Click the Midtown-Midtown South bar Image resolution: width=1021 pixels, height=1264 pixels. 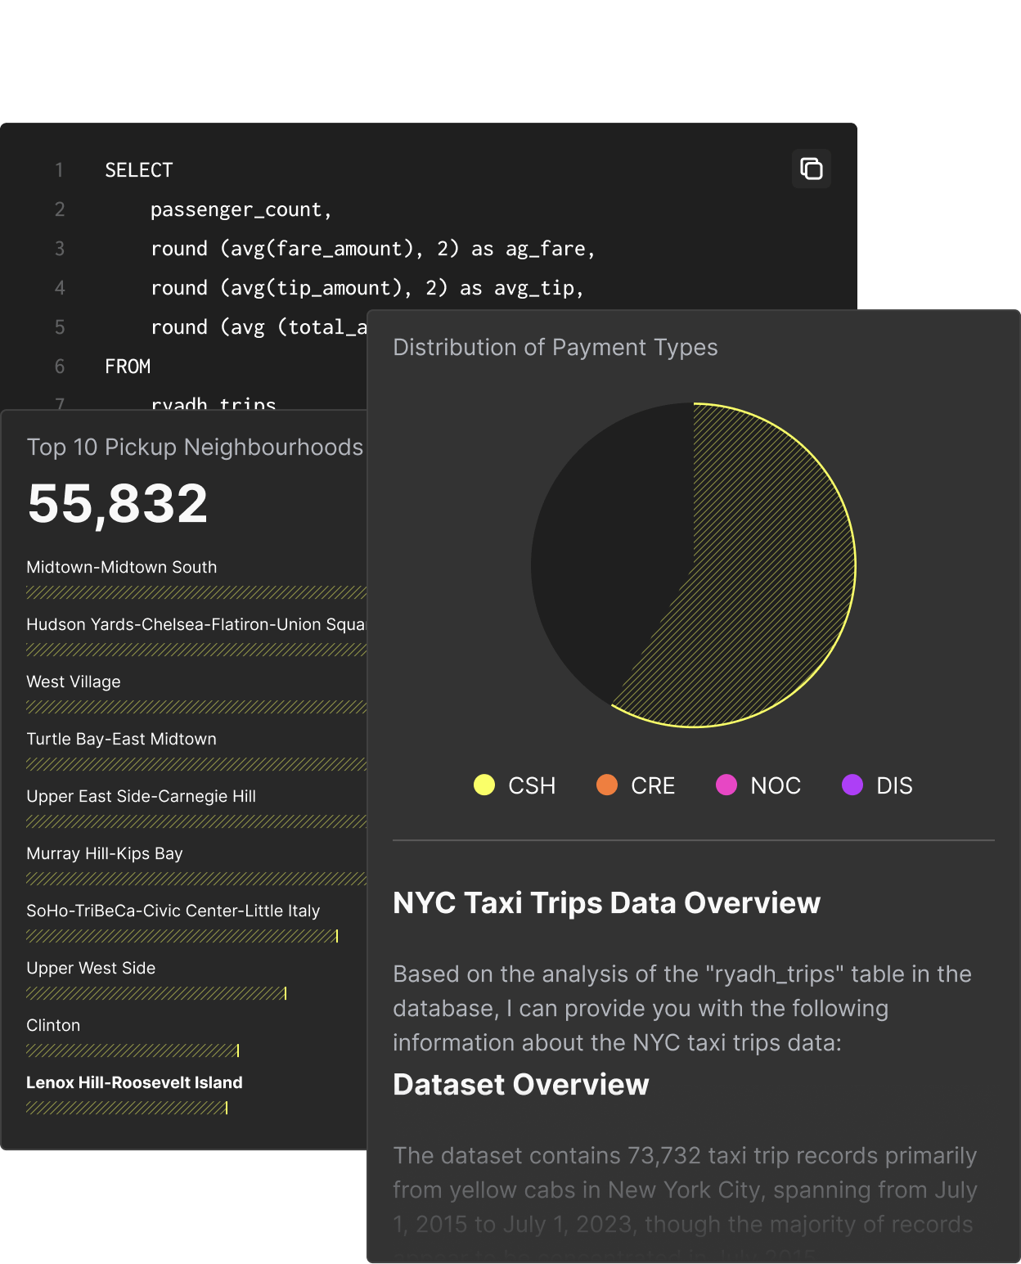tap(196, 592)
